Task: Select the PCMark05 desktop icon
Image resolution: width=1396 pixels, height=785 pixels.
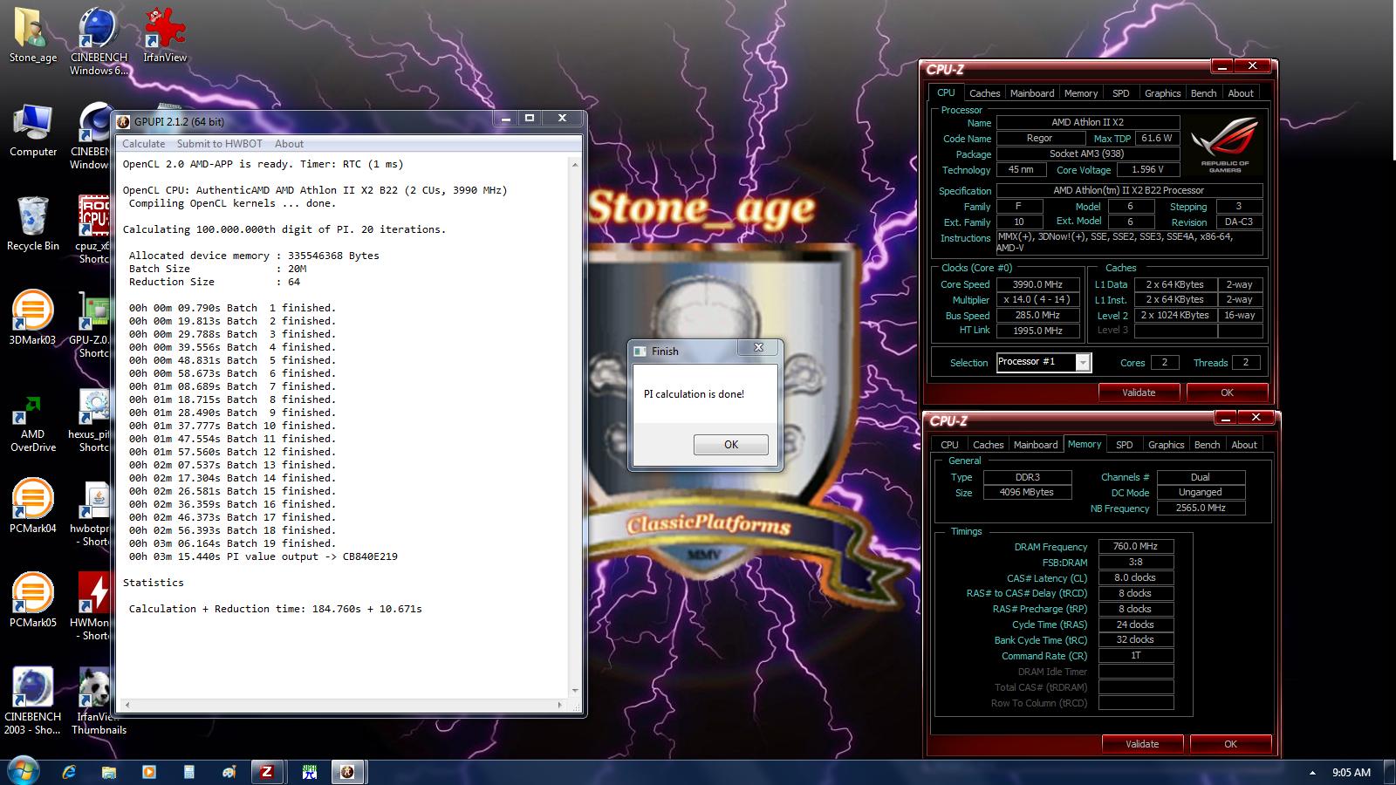Action: point(33,601)
